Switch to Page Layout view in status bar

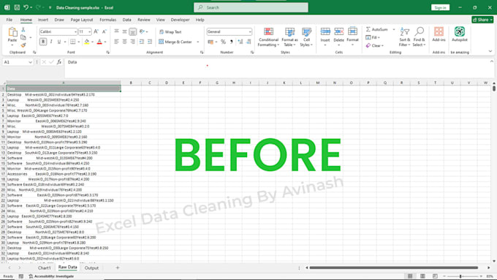pyautogui.click(x=422, y=276)
